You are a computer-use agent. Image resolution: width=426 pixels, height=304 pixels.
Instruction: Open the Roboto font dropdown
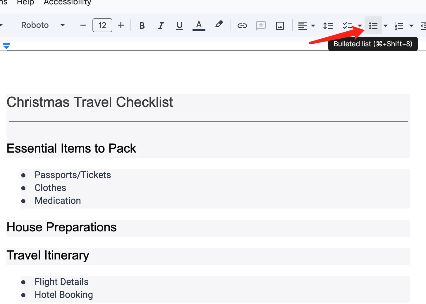coord(43,25)
